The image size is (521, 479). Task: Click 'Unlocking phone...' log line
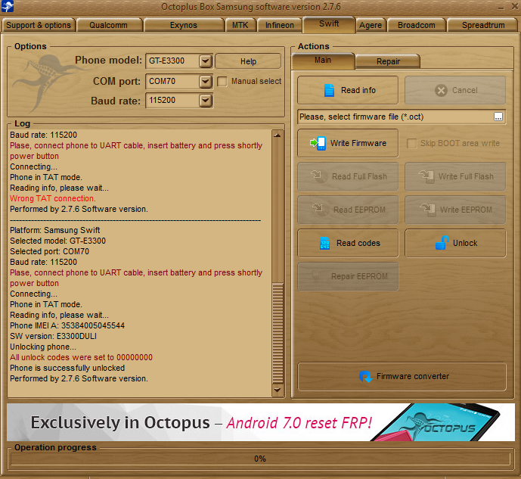[x=43, y=347]
